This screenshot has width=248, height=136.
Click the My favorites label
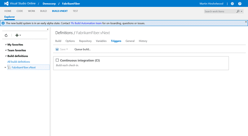point(15,45)
